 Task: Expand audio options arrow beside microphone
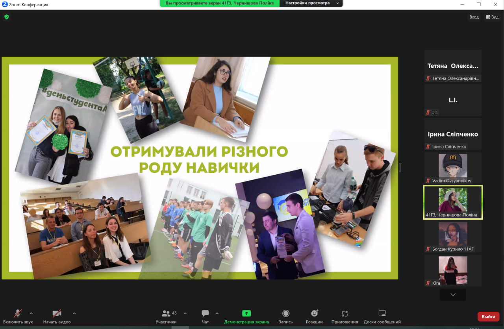pos(31,313)
